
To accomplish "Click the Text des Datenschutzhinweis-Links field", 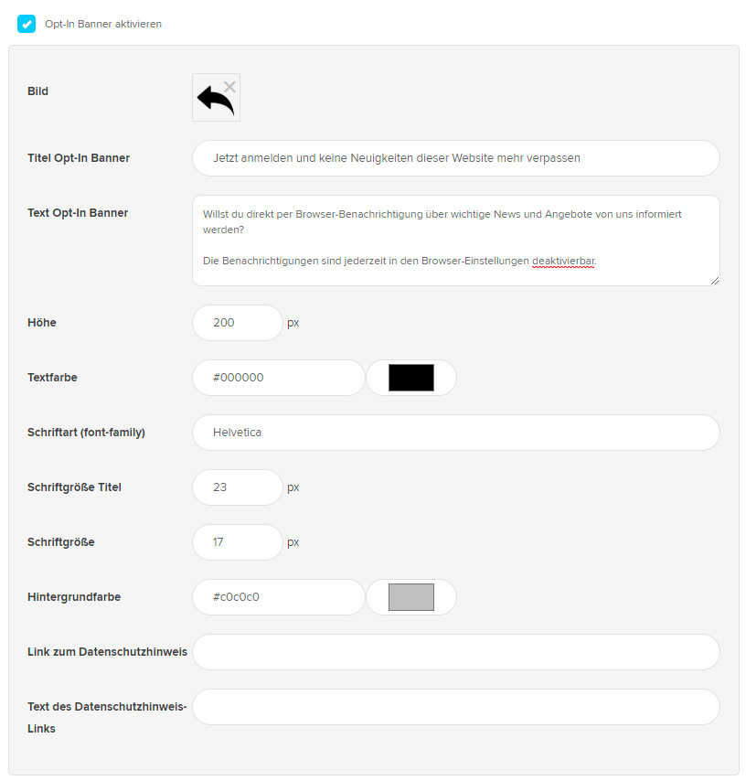I will pos(455,707).
